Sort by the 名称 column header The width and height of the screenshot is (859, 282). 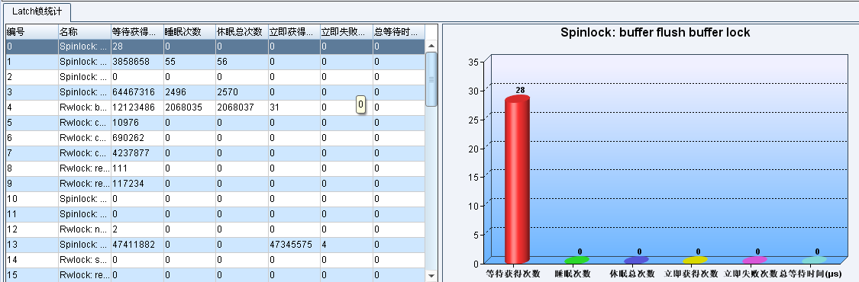click(x=84, y=32)
